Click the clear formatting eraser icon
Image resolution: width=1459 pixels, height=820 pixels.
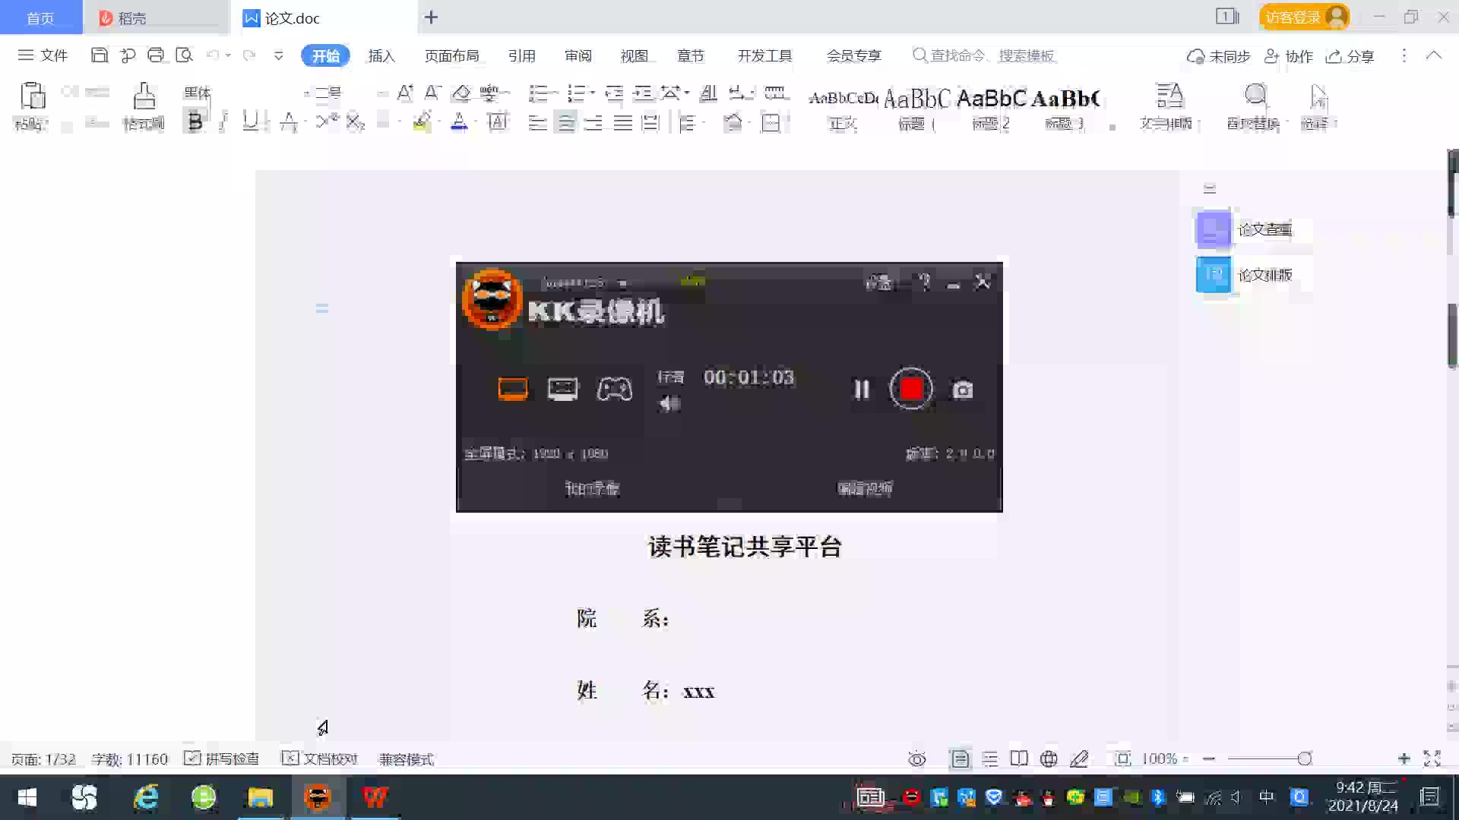coord(460,93)
